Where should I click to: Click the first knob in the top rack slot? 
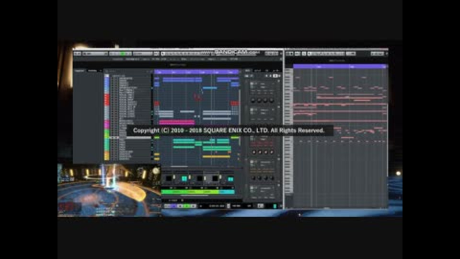[253, 100]
